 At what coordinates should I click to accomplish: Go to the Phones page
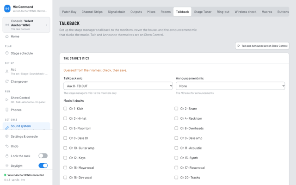26,110
